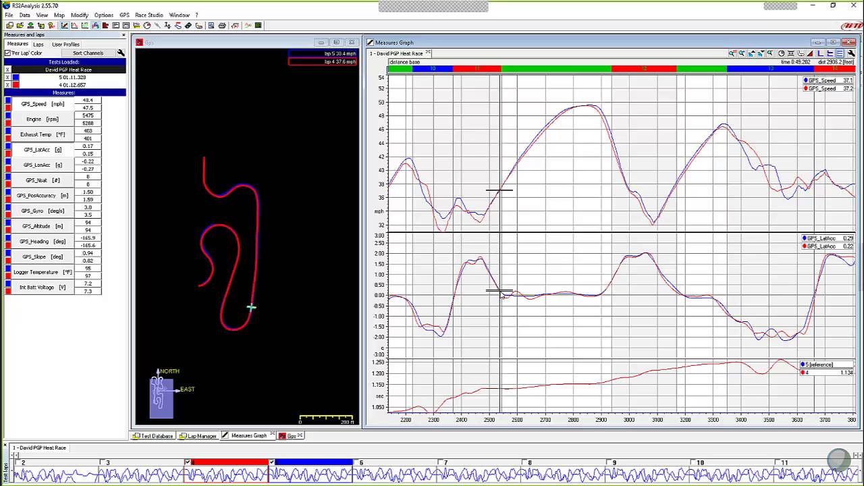
Task: Click the print preview toolbar icon
Action: coord(211,26)
